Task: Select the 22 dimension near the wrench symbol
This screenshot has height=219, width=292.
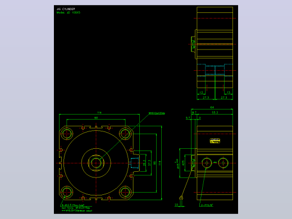Action: click(x=176, y=205)
